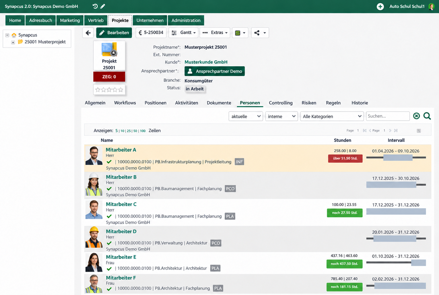Open the Mitarbeiter C name link
The width and height of the screenshot is (439, 295).
pyautogui.click(x=121, y=204)
